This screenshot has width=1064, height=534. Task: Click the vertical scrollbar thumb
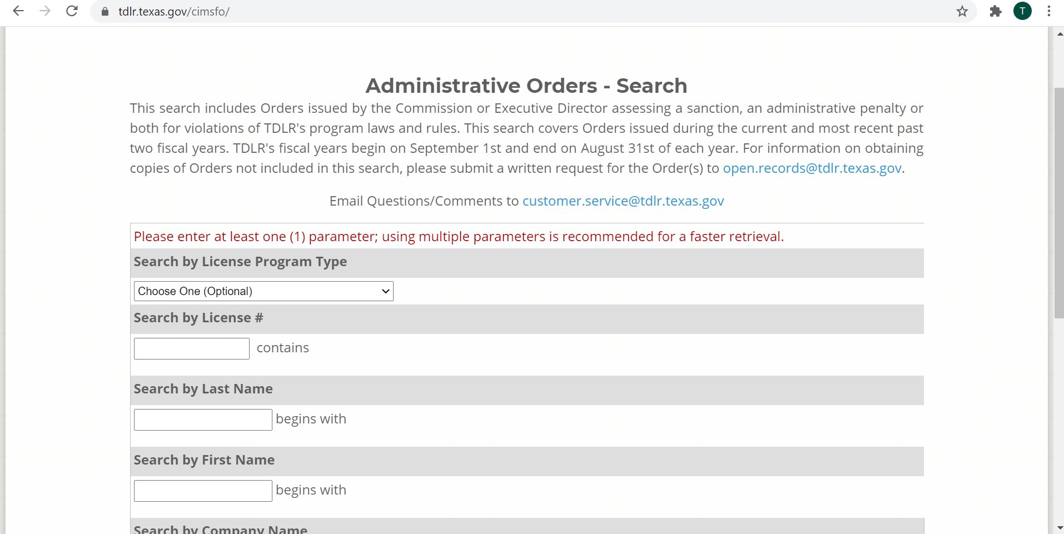pyautogui.click(x=1059, y=203)
